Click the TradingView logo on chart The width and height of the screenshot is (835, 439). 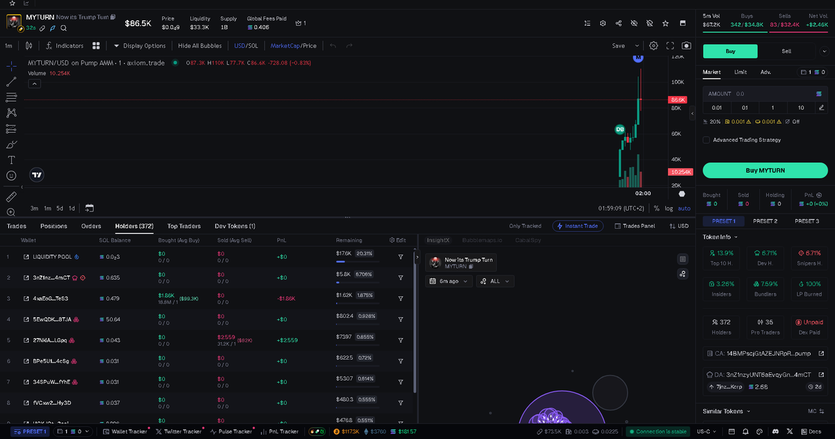click(x=37, y=175)
